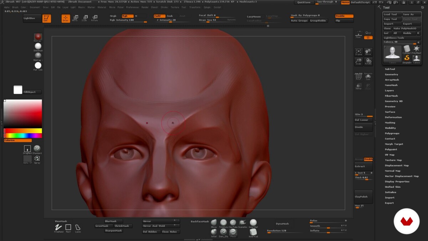Select the ClayTube brush

point(233,222)
